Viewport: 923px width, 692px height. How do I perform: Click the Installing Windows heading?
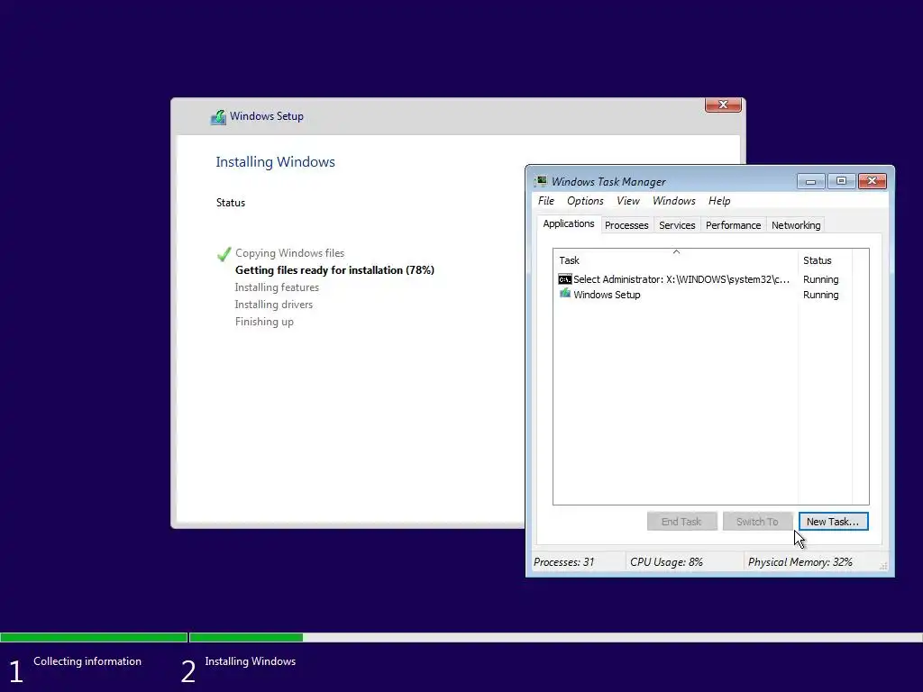(275, 162)
